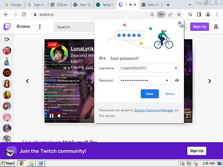223x167 pixels.
Task: Mute the featured stream volume
Action: click(59, 116)
